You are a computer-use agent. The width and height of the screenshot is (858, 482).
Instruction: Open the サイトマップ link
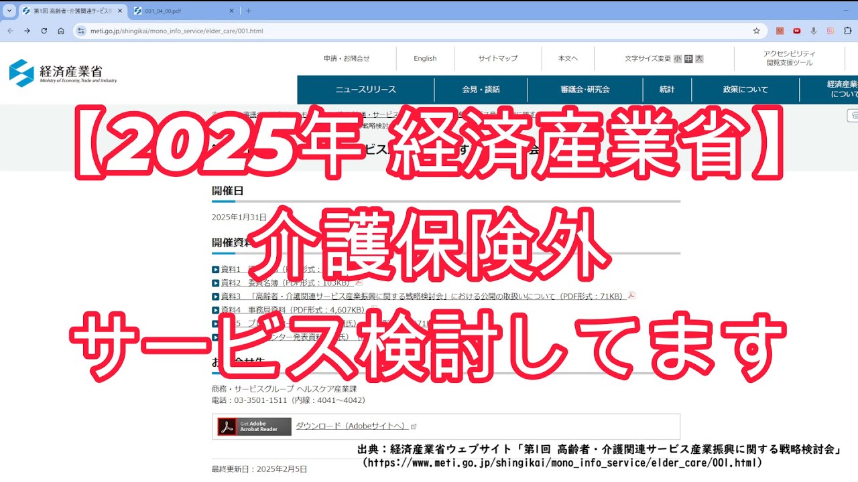pyautogui.click(x=498, y=58)
